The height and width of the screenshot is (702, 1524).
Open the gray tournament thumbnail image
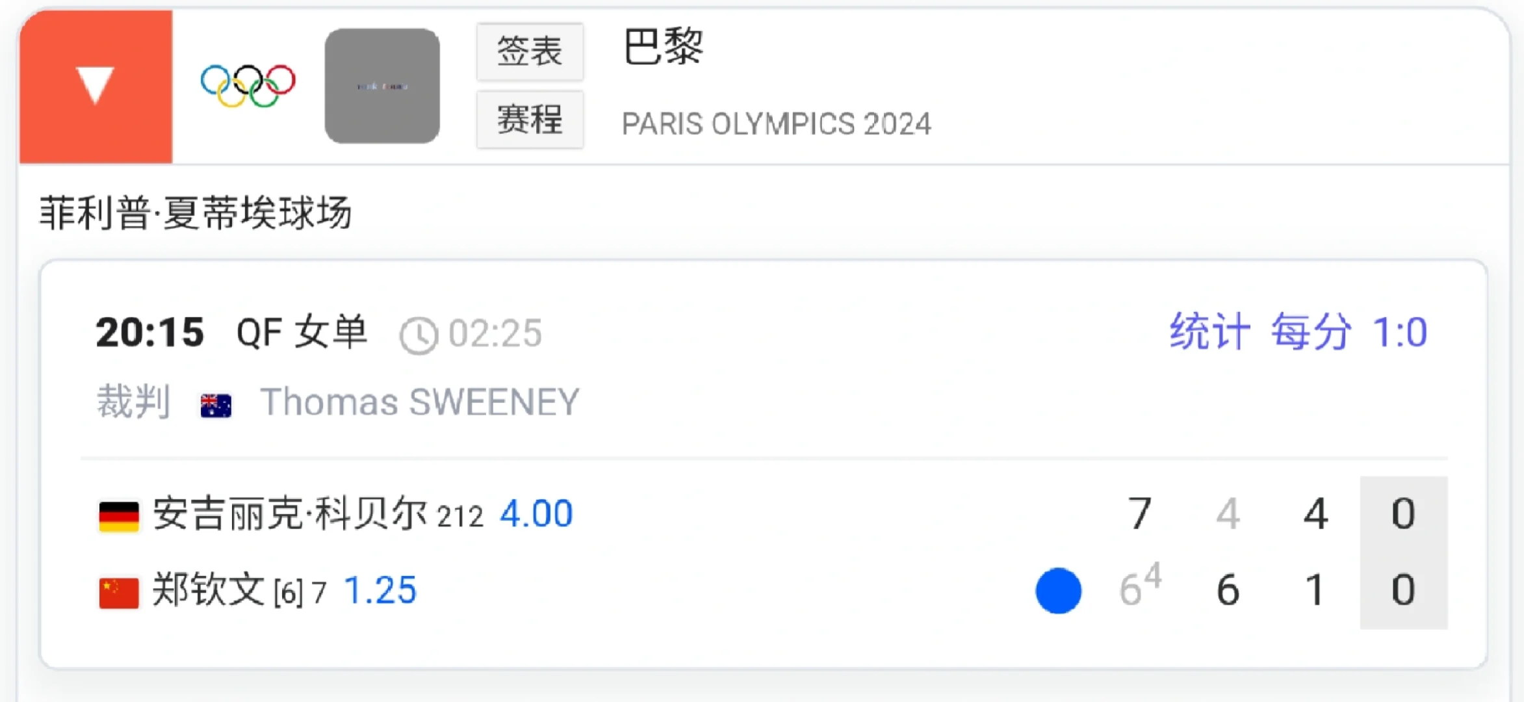pos(382,86)
